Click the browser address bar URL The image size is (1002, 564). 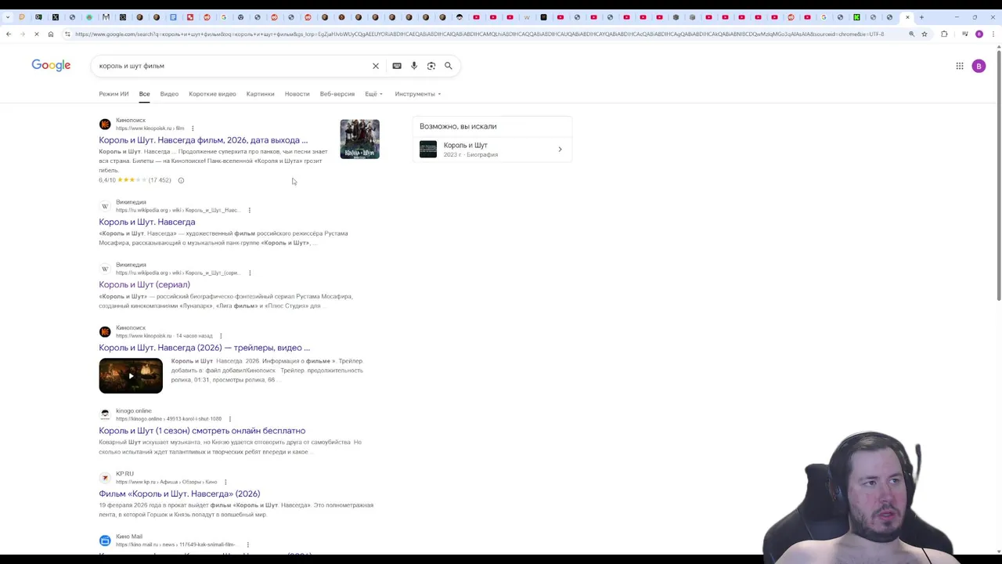point(479,34)
